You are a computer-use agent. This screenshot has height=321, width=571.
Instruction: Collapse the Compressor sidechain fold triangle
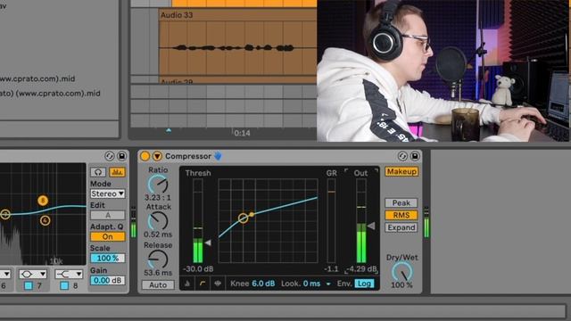pyautogui.click(x=157, y=156)
